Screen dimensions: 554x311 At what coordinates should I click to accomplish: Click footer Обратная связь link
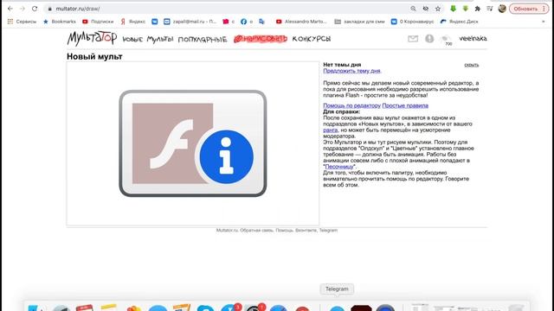click(257, 231)
